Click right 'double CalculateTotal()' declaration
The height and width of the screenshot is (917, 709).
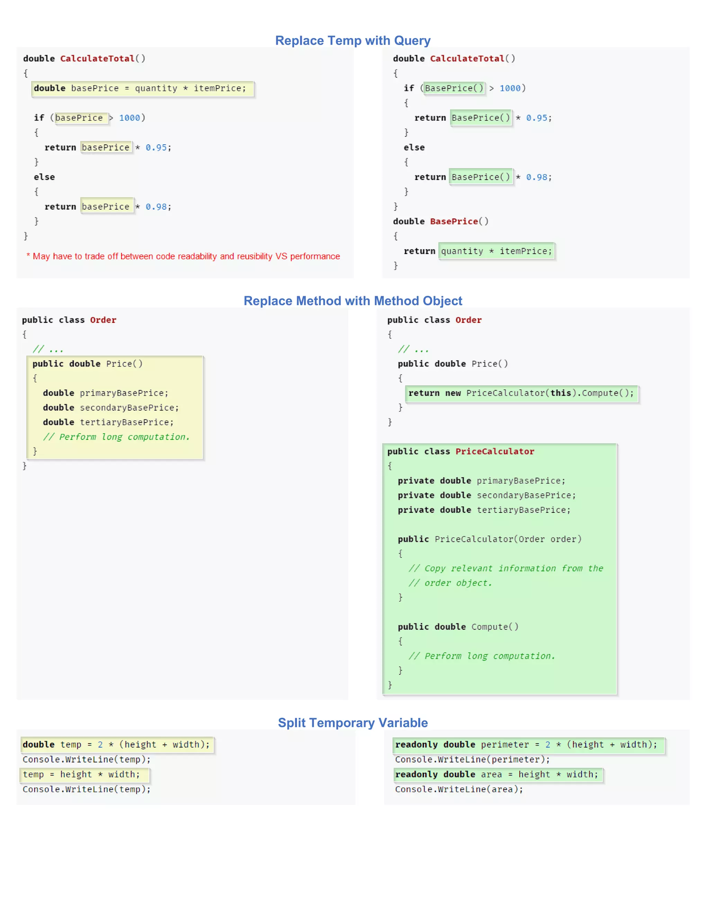click(454, 59)
